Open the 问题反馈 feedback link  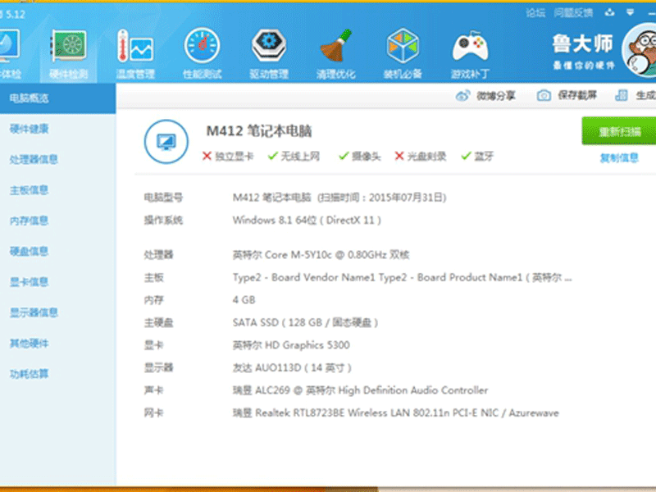pyautogui.click(x=573, y=13)
